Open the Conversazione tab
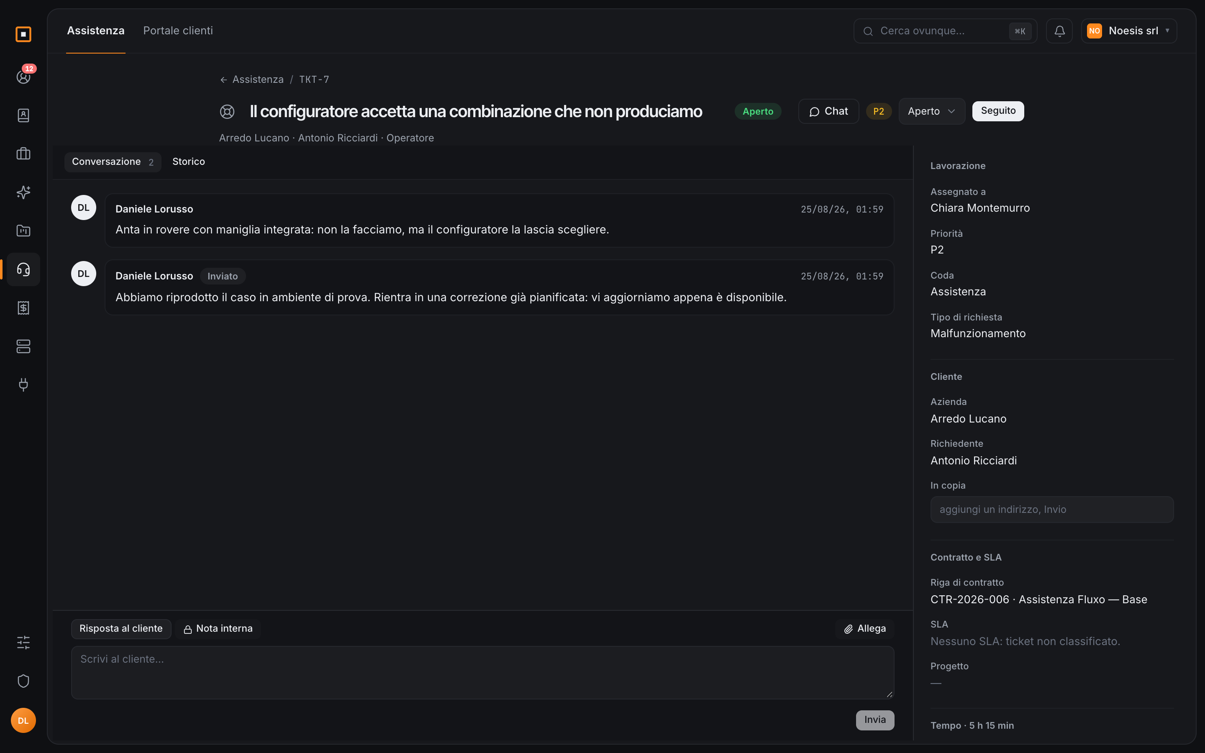This screenshot has height=753, width=1205. click(113, 162)
